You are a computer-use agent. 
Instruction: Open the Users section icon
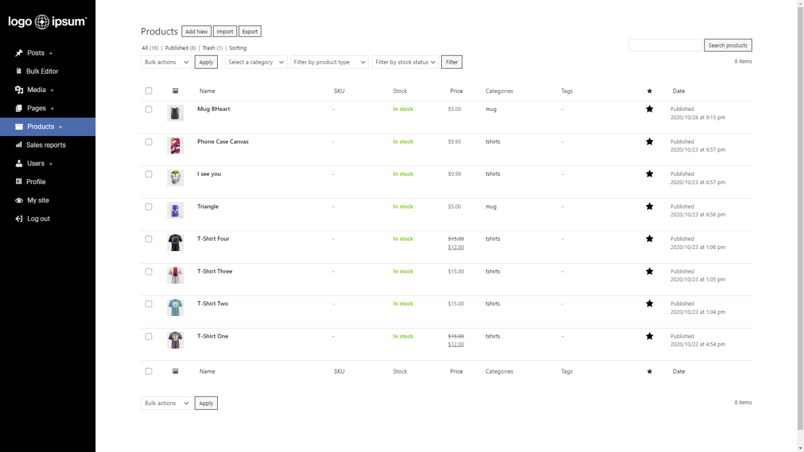click(x=19, y=163)
